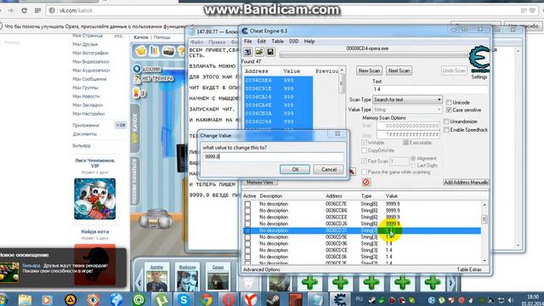This screenshot has height=306, width=544.
Task: Click the value field in Change Value dialog
Action: (273, 156)
